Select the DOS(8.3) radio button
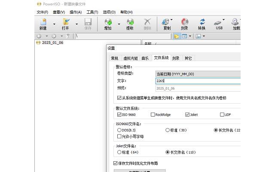 [119, 130]
